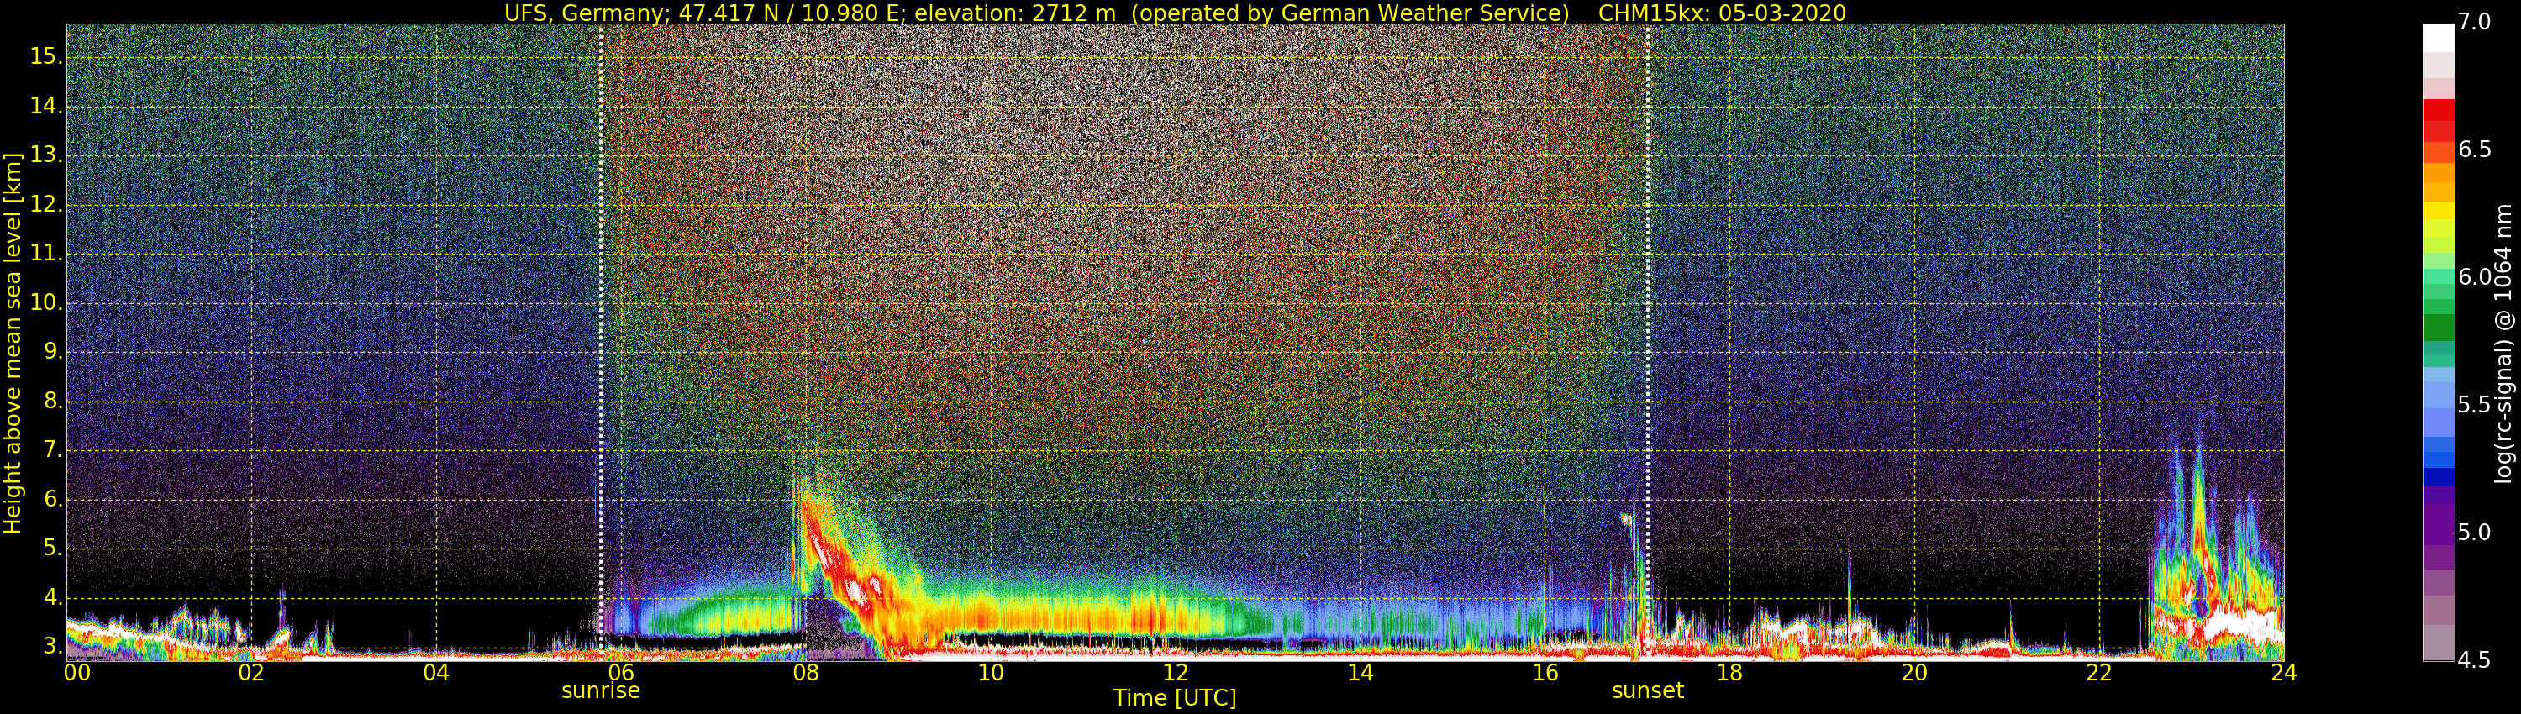Image resolution: width=2521 pixels, height=714 pixels.
Task: Click the 'log(rc-signal) @ 1064 nm' colorbar label
Action: coord(2503,344)
